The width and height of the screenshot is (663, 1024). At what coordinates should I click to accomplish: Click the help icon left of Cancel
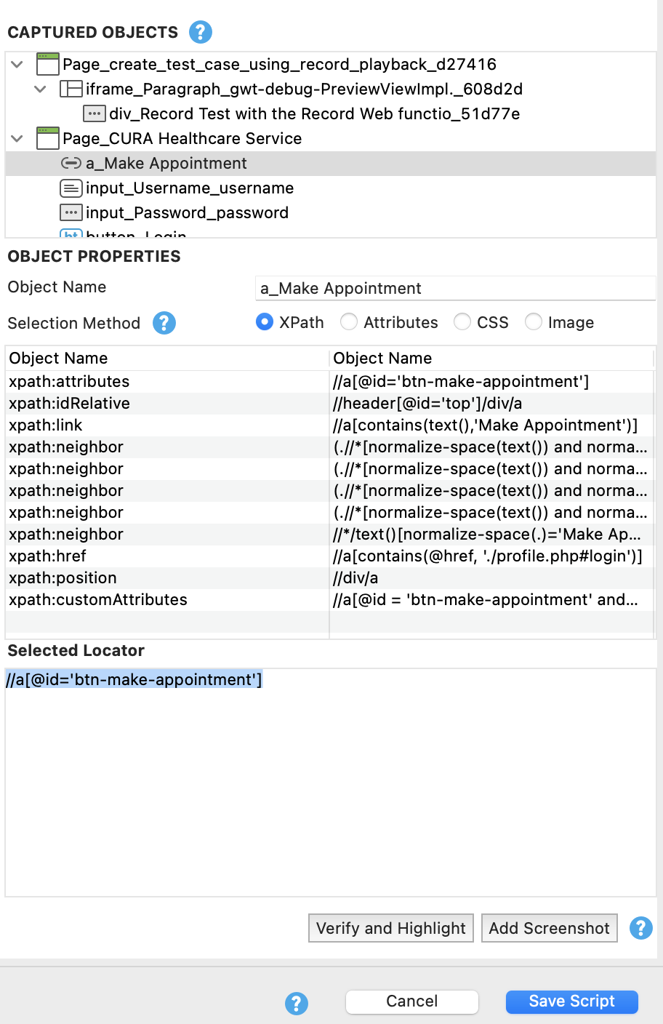tap(296, 1004)
